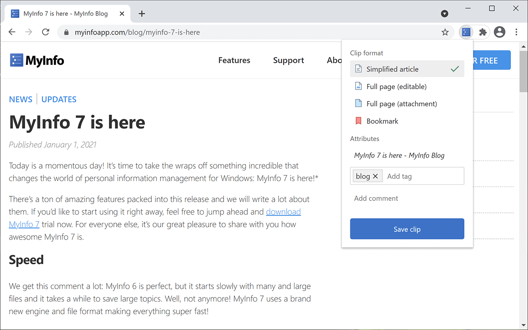The image size is (528, 330).
Task: Click the red Bookmark icon
Action: [x=358, y=121]
